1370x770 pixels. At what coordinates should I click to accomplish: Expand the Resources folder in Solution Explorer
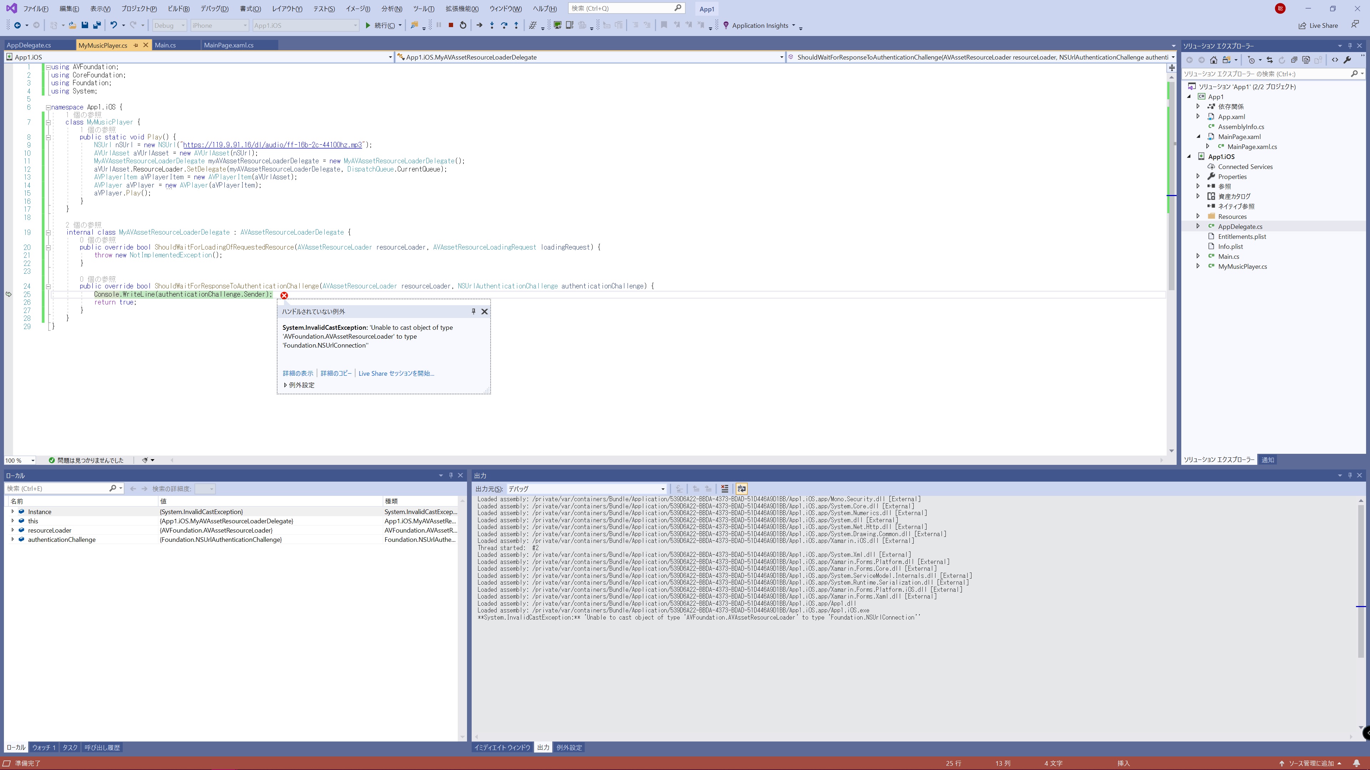1198,216
